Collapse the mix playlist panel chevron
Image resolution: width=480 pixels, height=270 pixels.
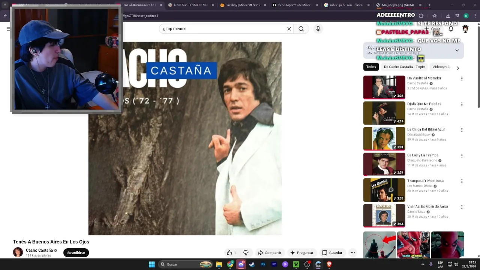(x=457, y=50)
